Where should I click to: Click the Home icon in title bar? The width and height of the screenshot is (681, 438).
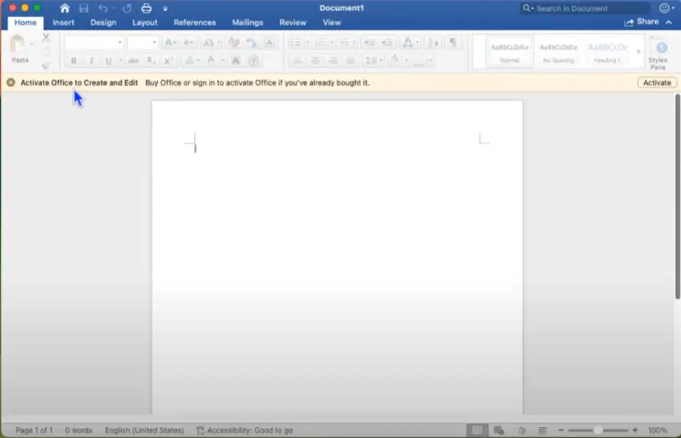click(65, 8)
